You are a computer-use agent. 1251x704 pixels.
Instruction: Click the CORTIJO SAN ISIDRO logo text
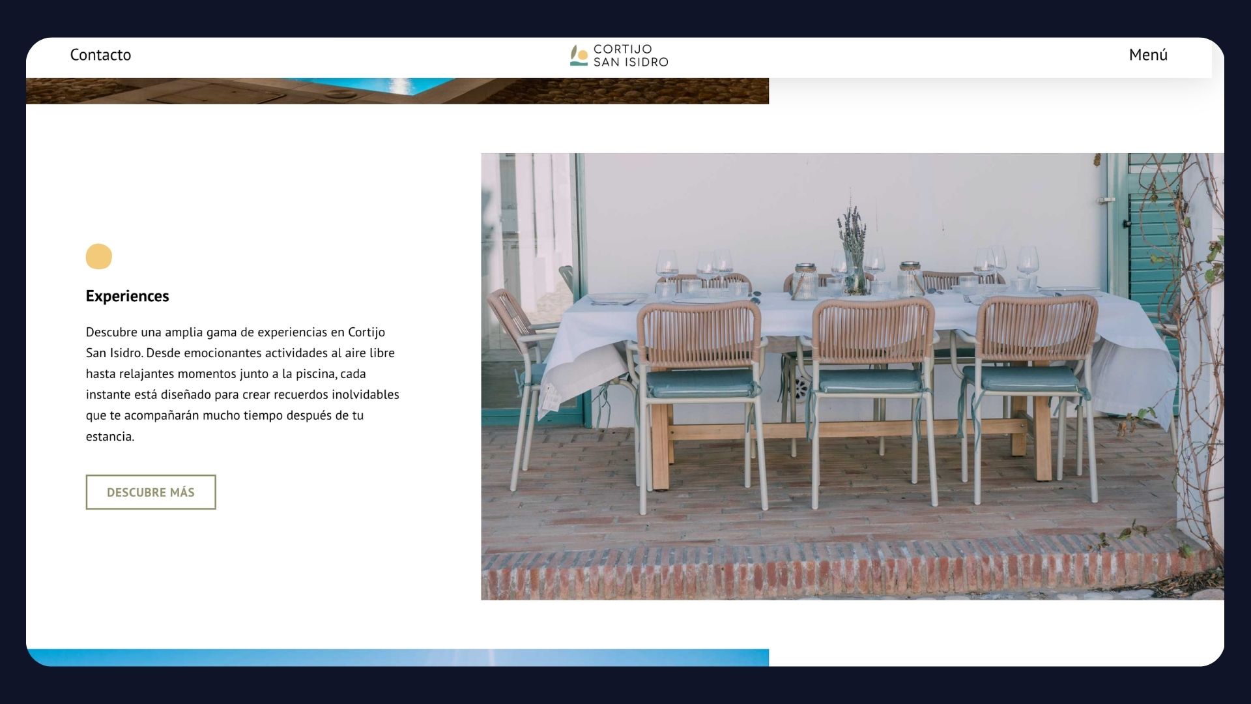(630, 55)
